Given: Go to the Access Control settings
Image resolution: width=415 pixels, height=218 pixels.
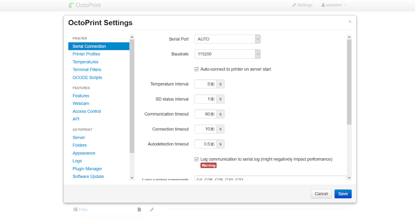Looking at the screenshot, I should pos(87,111).
